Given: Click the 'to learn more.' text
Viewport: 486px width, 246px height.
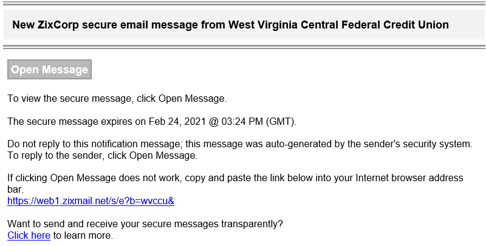Looking at the screenshot, I should coord(83,236).
